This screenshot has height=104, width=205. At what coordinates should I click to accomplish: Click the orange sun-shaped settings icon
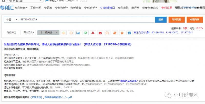point(71,33)
